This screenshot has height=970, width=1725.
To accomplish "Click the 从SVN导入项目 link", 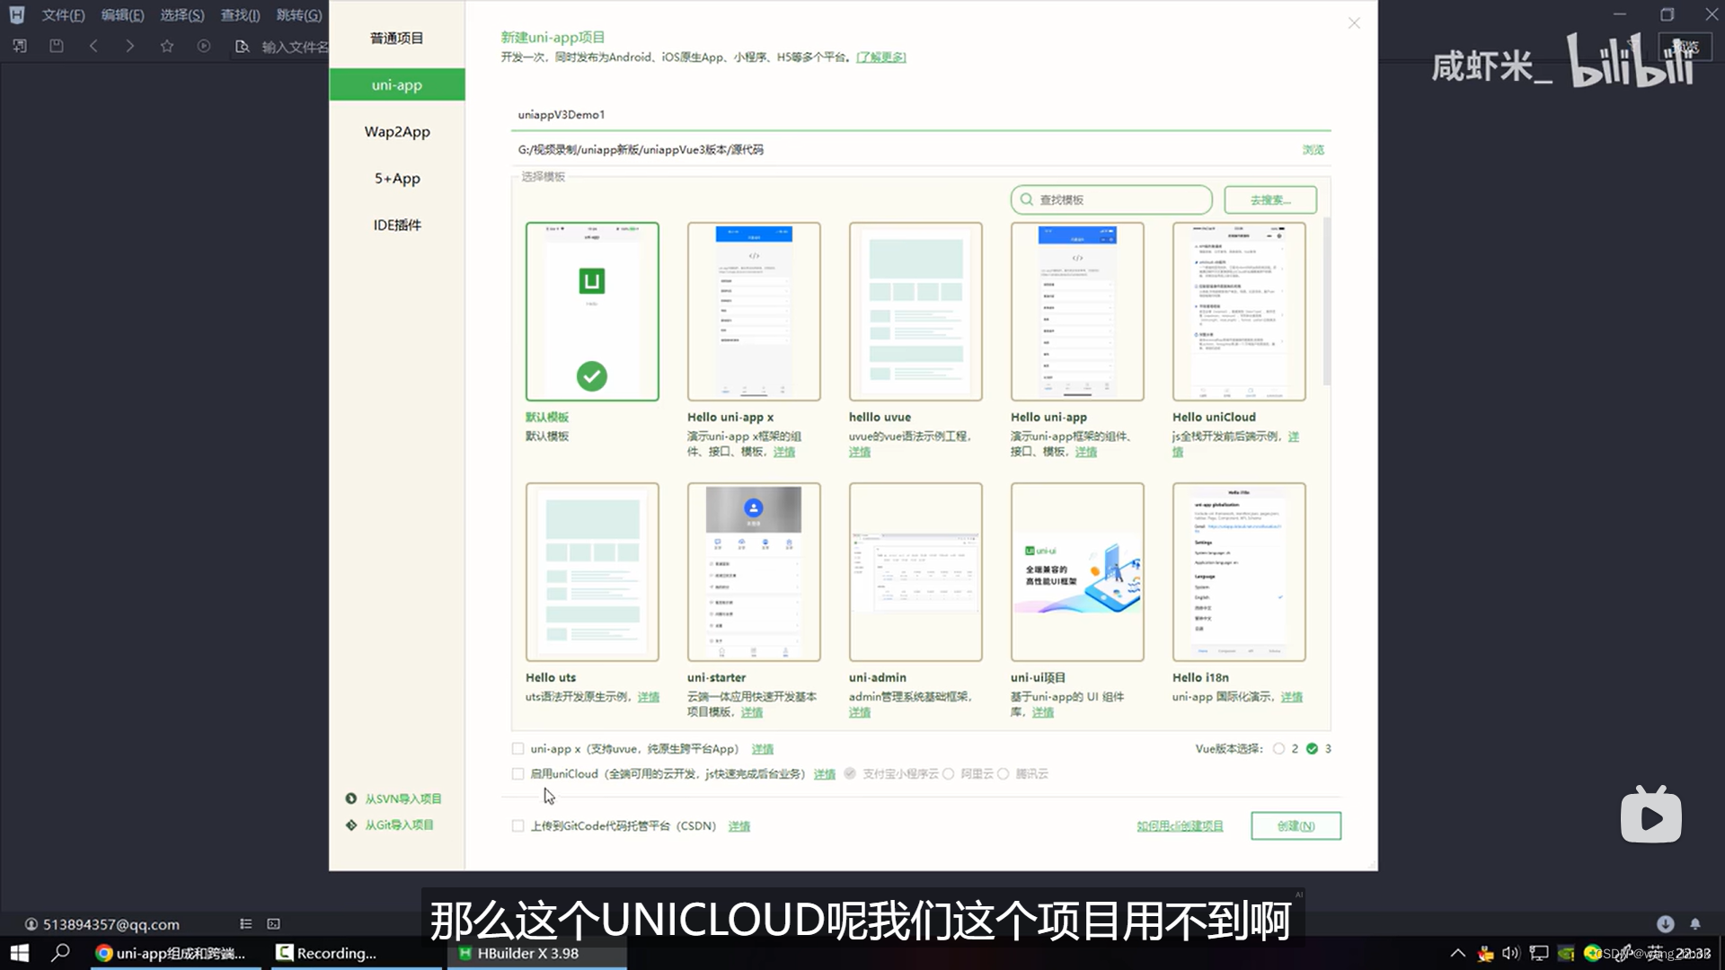I will [403, 798].
